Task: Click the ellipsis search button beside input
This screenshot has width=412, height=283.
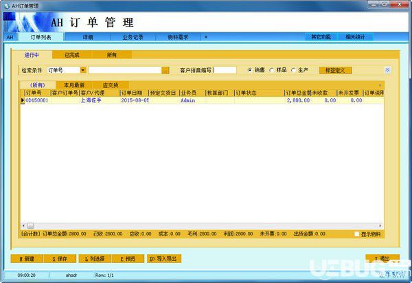Action: coord(165,70)
